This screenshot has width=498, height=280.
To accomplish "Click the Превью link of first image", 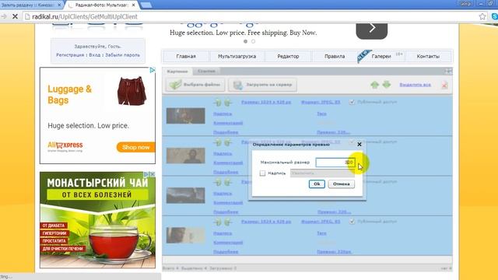I will click(x=334, y=132).
